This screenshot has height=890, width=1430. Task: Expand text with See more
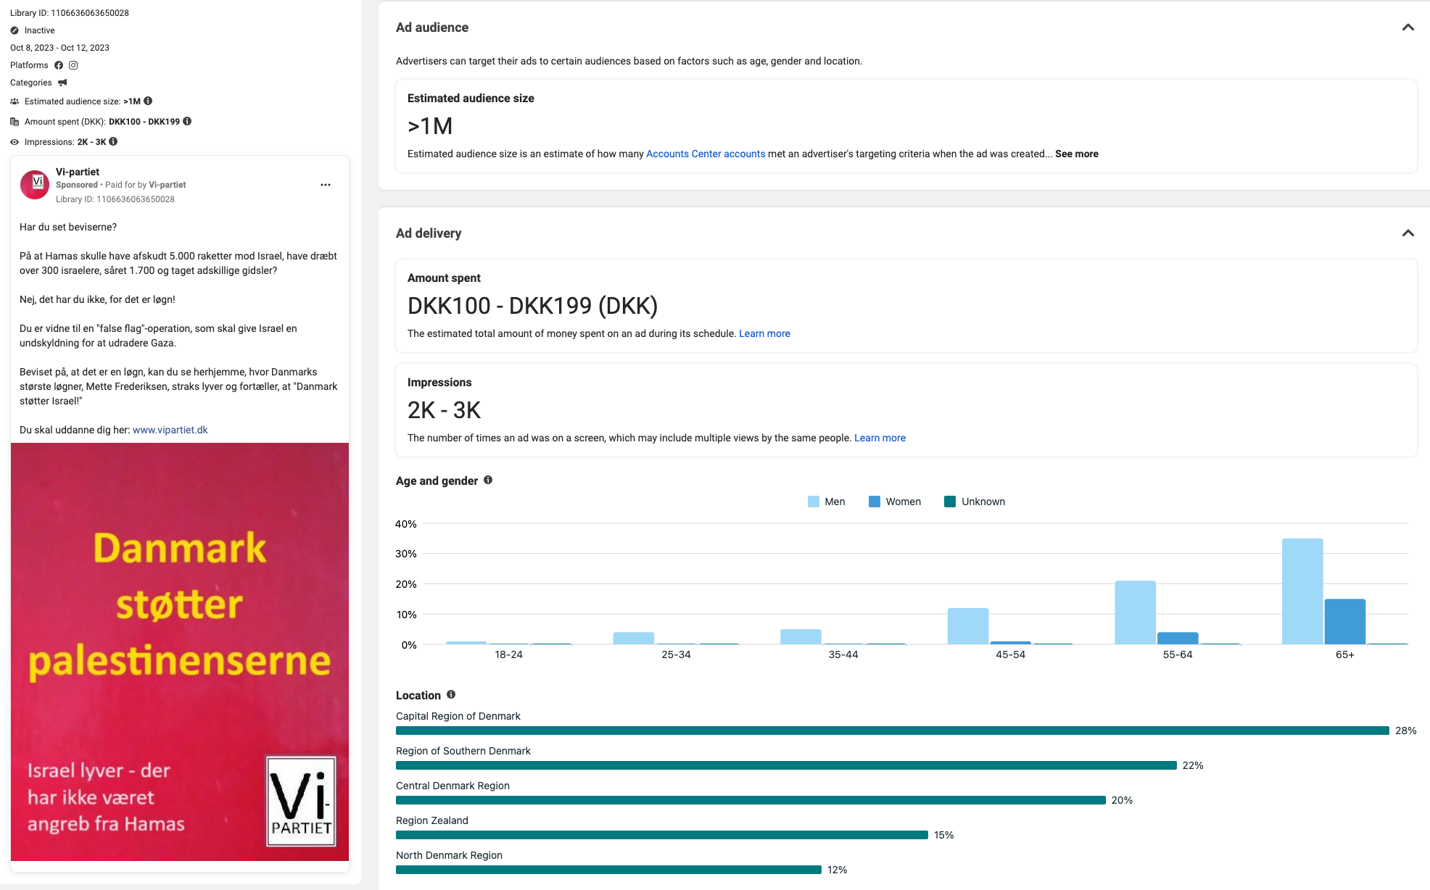coord(1076,154)
